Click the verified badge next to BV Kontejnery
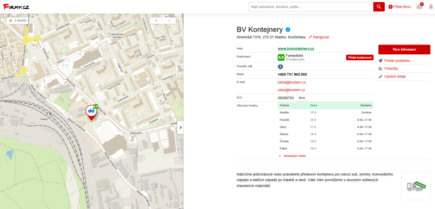Screen dimensions: 435x209 click(288, 30)
